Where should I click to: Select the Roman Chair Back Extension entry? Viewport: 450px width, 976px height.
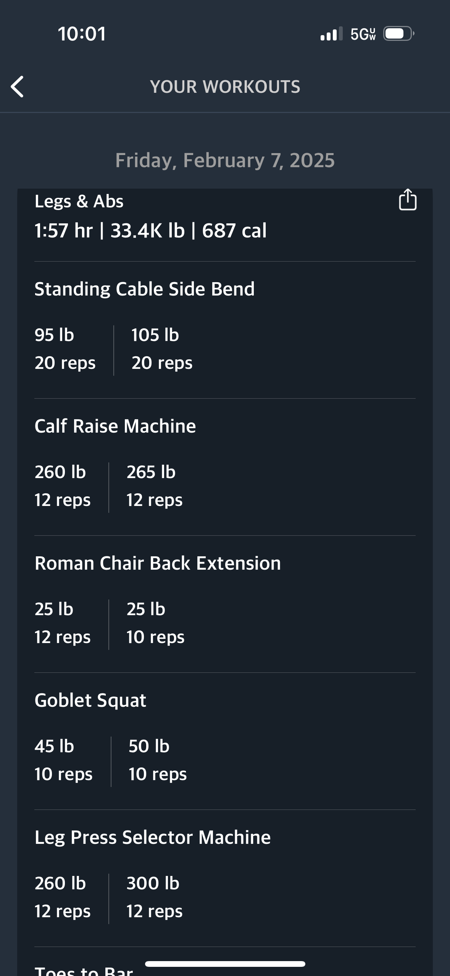(x=158, y=563)
